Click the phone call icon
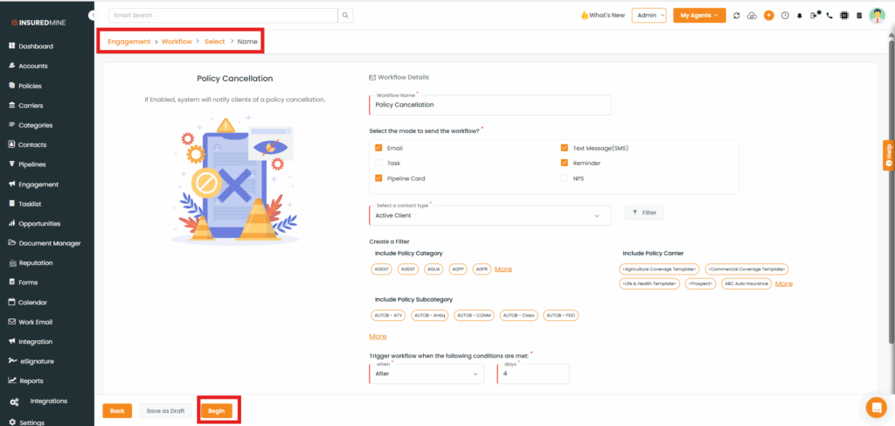The width and height of the screenshot is (895, 426). pos(829,15)
